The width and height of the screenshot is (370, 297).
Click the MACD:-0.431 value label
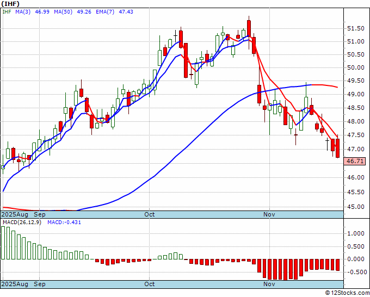click(x=64, y=222)
